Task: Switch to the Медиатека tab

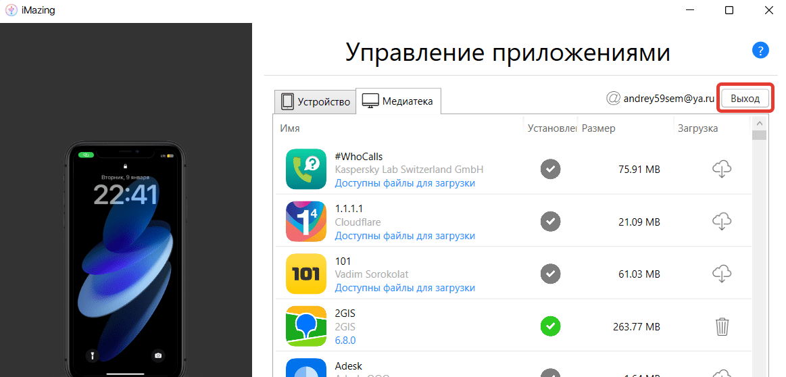Action: point(399,101)
